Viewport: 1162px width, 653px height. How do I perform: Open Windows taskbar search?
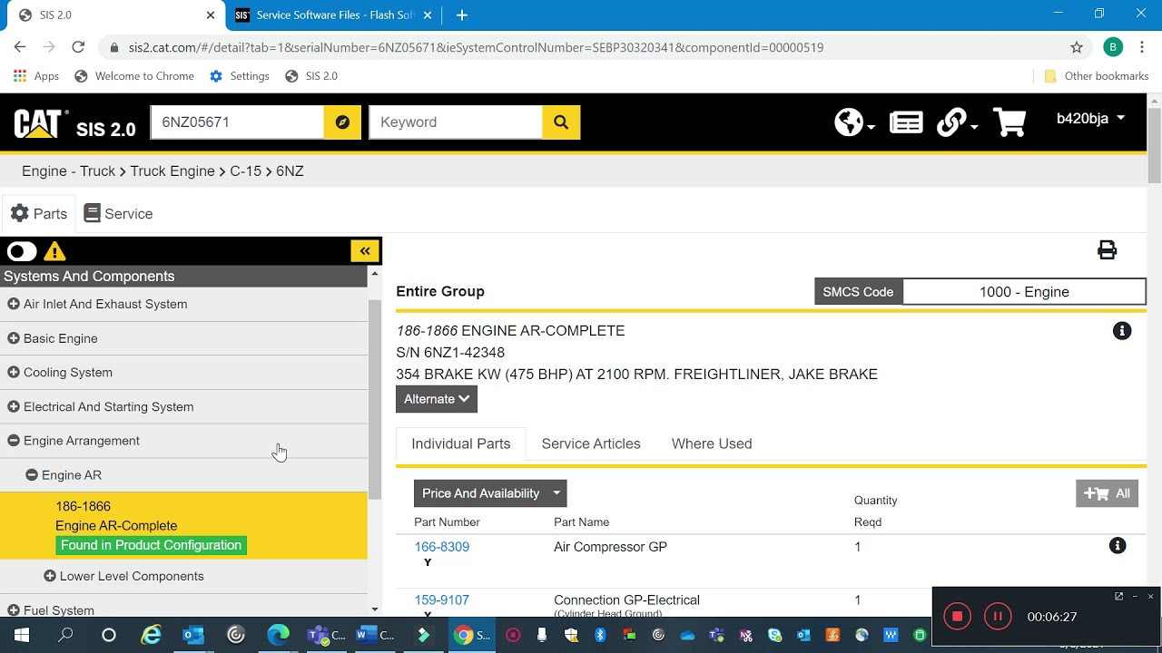click(65, 635)
